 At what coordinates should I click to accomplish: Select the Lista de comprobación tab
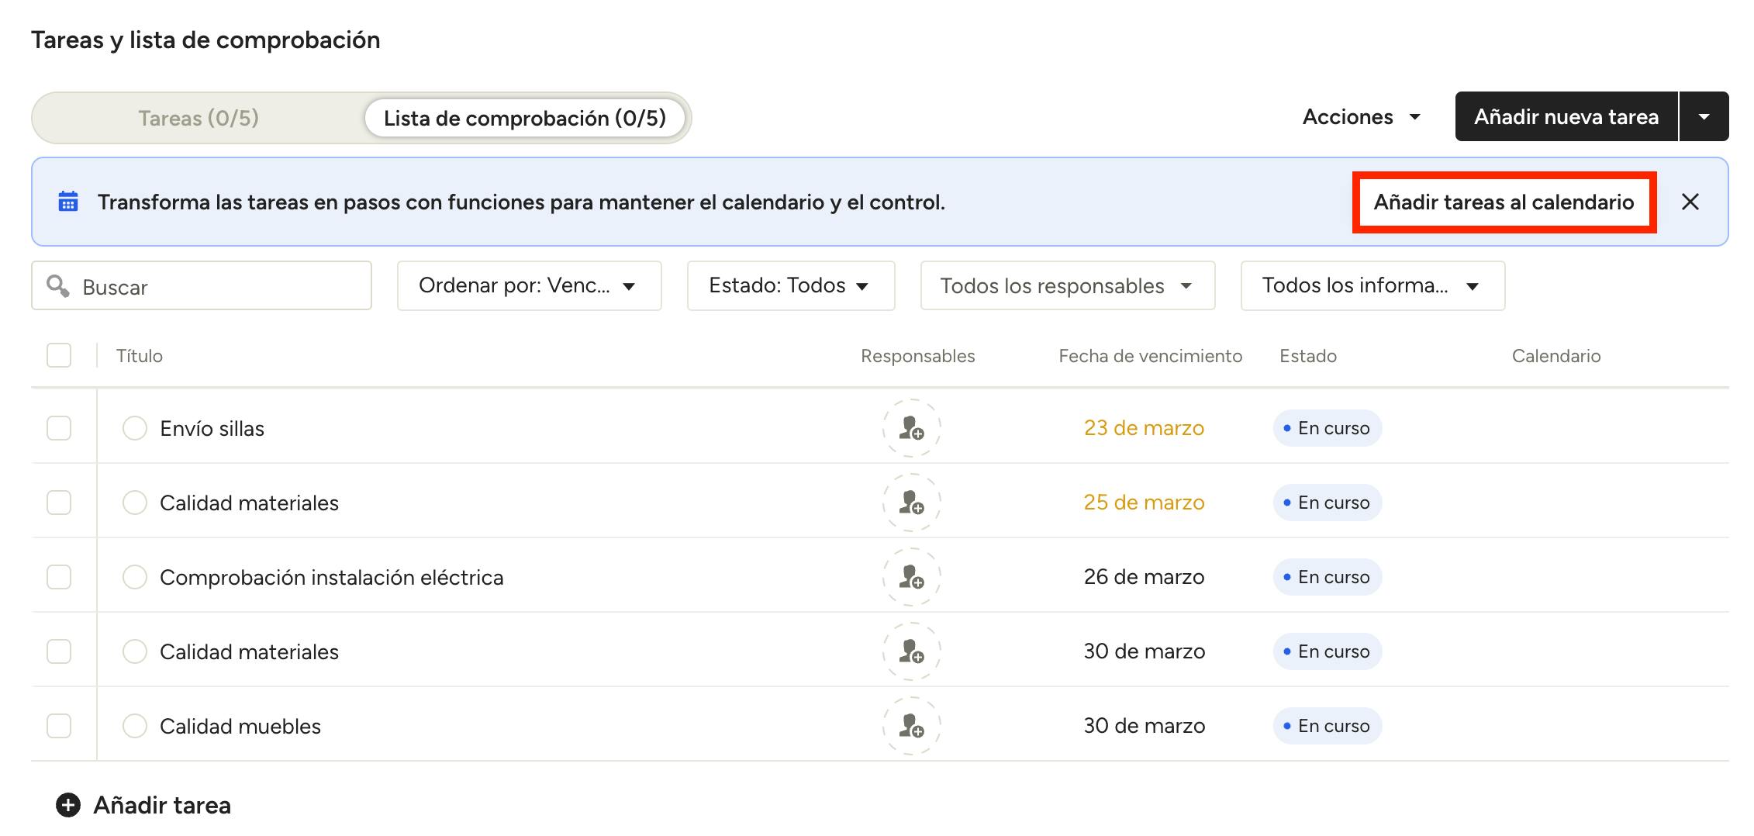point(525,118)
